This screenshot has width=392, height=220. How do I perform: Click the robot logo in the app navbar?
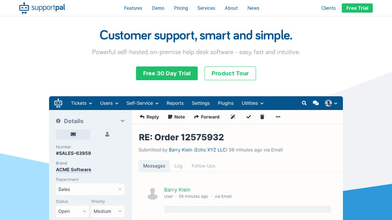pos(58,103)
